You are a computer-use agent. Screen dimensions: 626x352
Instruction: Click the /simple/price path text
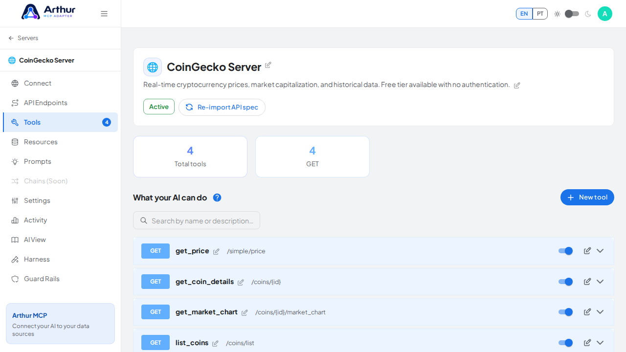pyautogui.click(x=246, y=251)
